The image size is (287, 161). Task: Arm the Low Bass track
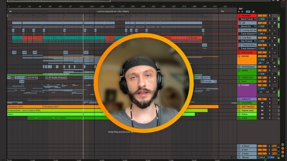[x=274, y=38]
